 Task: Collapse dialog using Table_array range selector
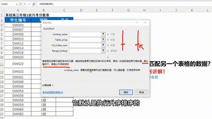(x=103, y=40)
